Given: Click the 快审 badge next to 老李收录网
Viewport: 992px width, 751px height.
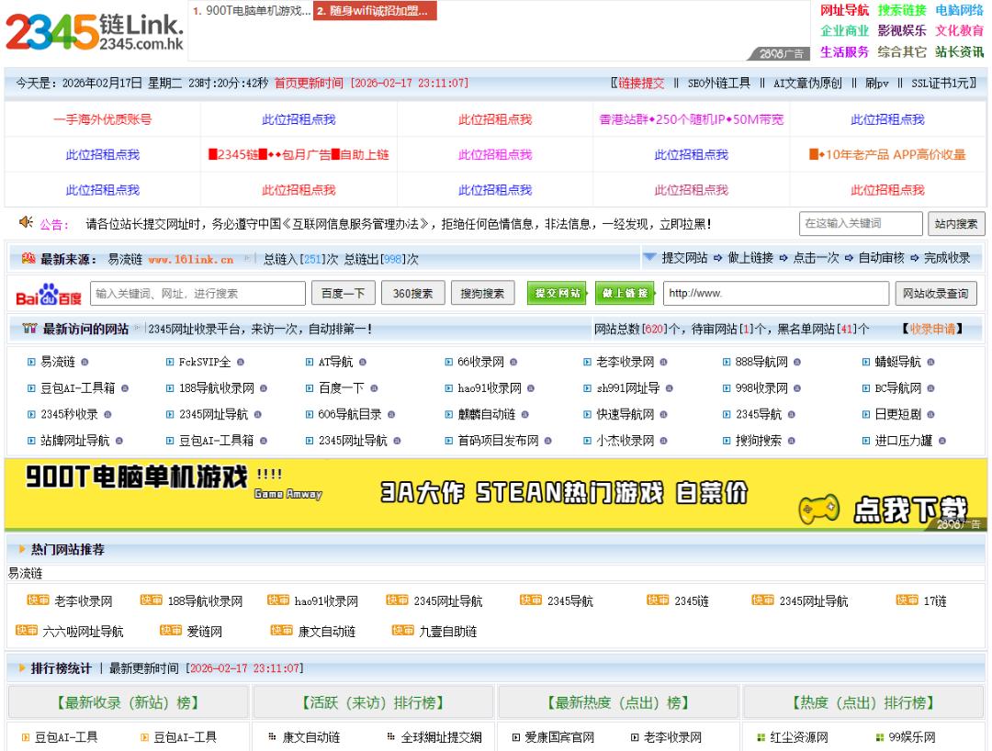Looking at the screenshot, I should coord(38,601).
